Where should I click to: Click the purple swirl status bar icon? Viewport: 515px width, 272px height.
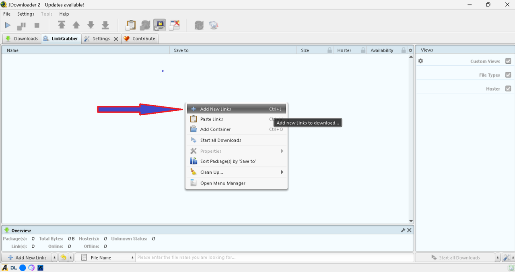click(x=31, y=268)
